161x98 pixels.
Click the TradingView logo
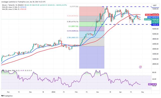tap(7, 96)
